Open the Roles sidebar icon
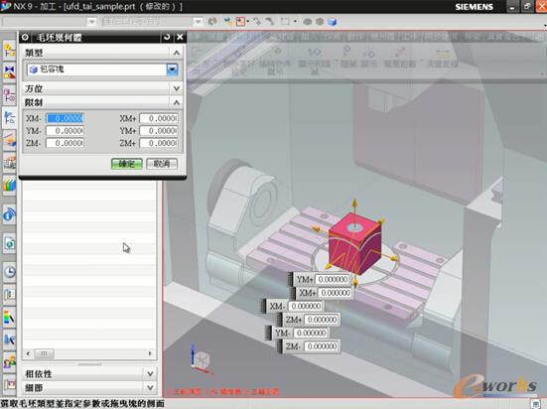This screenshot has height=409, width=547. [9, 362]
